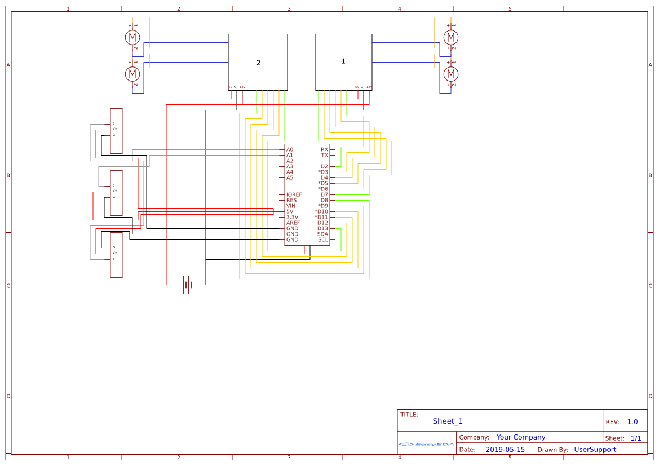Select the *D5 pin label
The height and width of the screenshot is (466, 659).
[x=323, y=183]
